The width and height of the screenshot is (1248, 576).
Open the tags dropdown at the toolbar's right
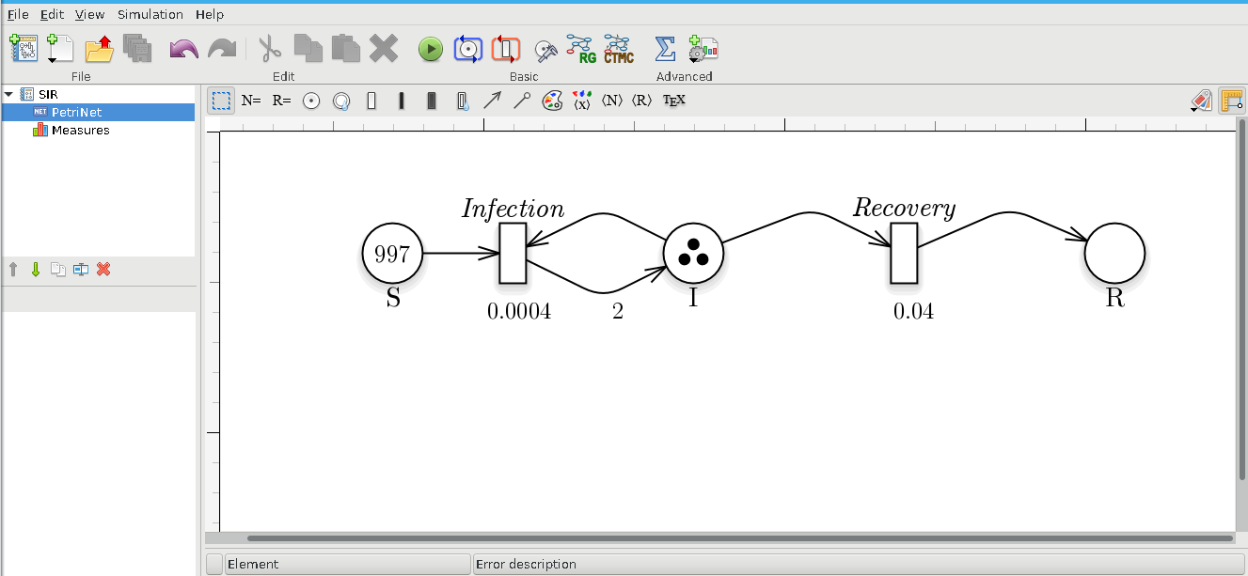coord(1200,101)
